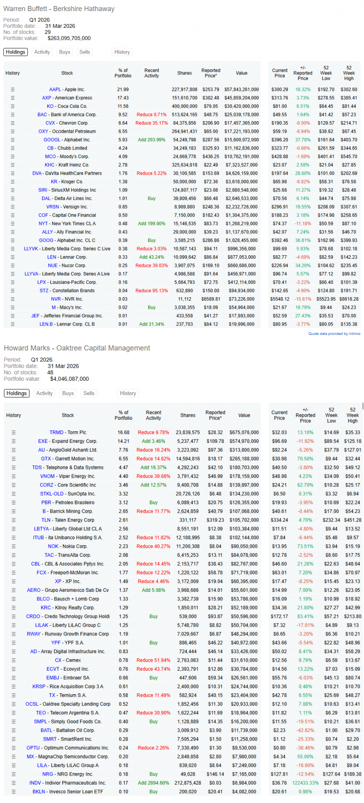
Task: Open FCX - Freeport-McMoRan Inc. link
Action: 68,573
